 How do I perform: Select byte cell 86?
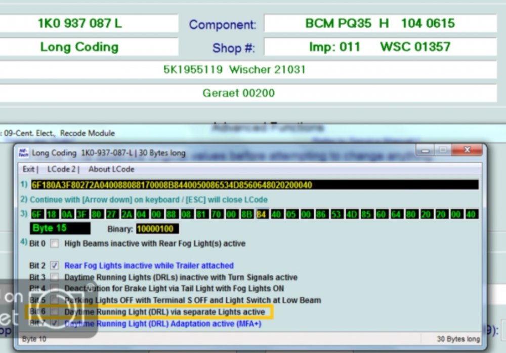[x=321, y=214]
